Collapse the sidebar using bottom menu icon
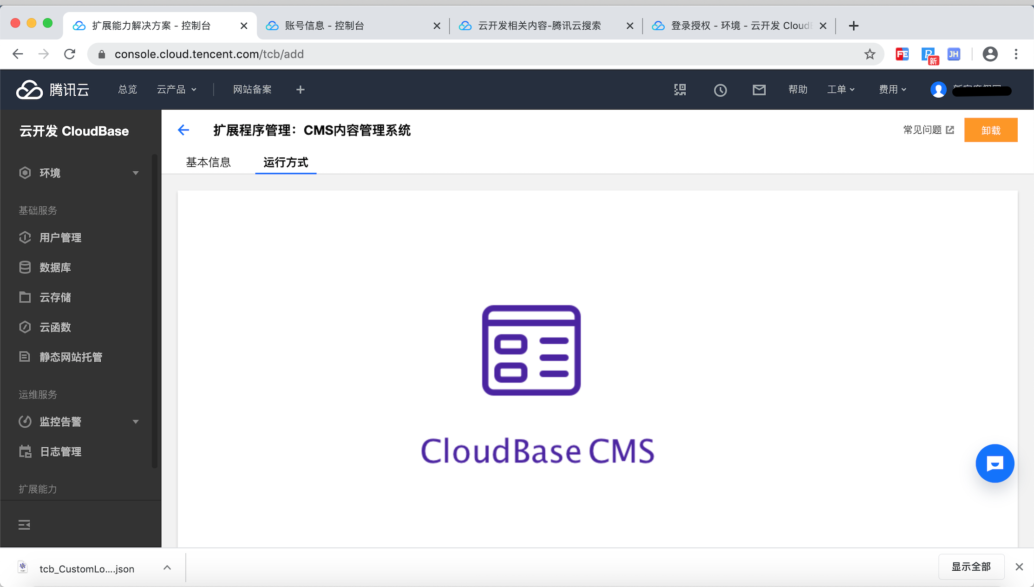This screenshot has height=587, width=1034. [24, 525]
